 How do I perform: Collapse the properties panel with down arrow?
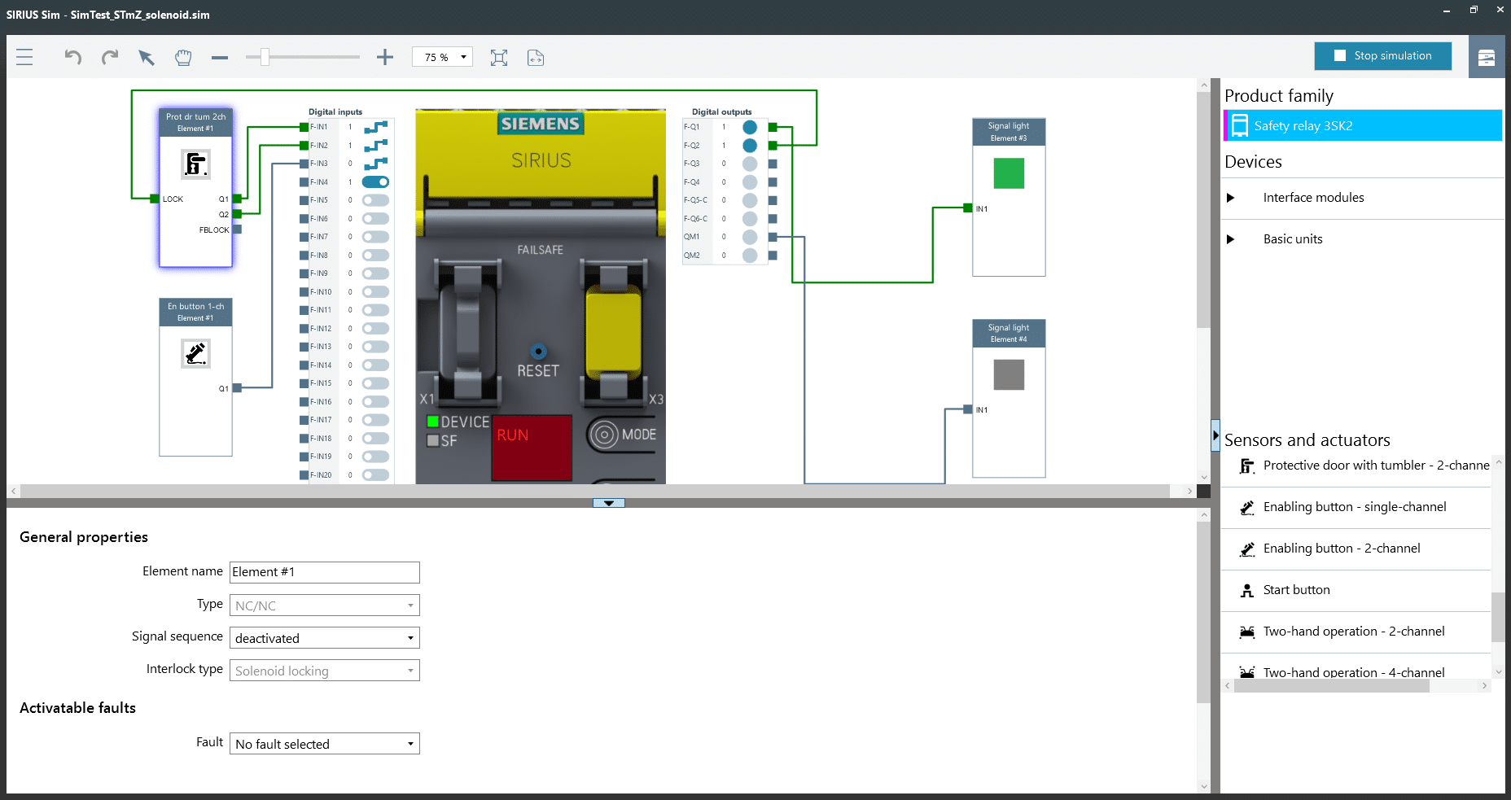point(609,503)
